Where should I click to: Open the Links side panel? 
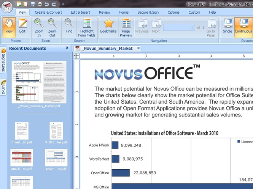click(3, 87)
